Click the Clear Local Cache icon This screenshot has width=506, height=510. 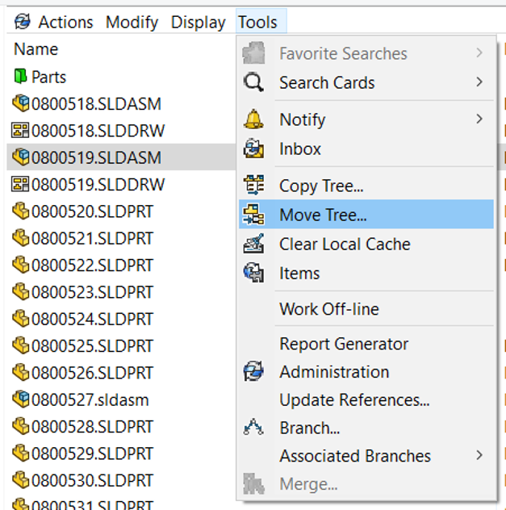tap(253, 244)
